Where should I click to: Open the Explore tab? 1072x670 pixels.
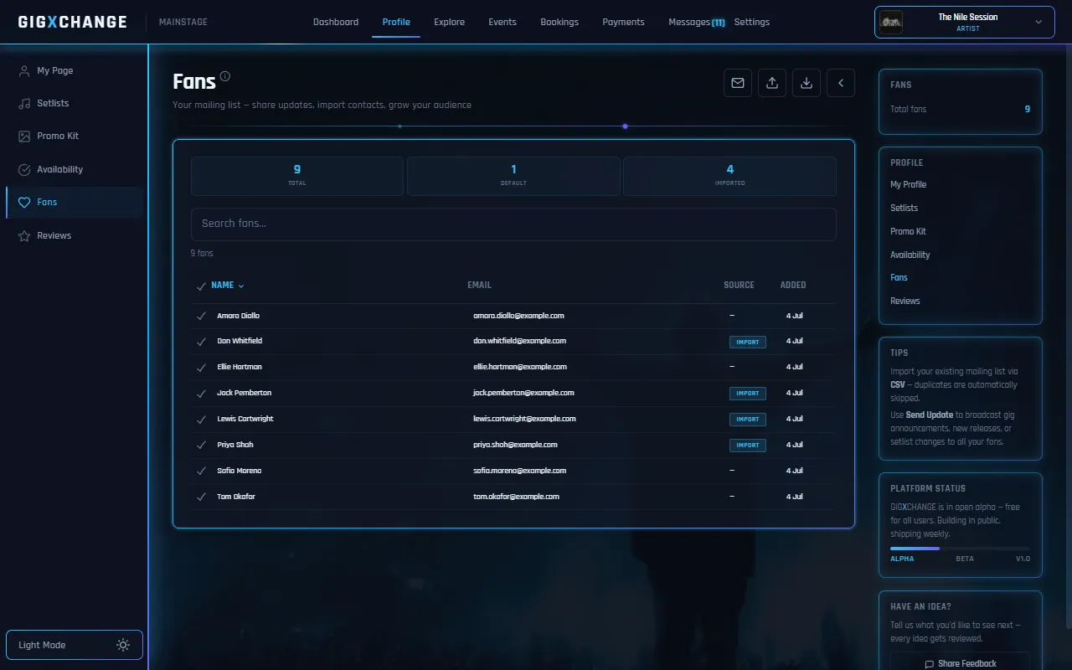449,22
